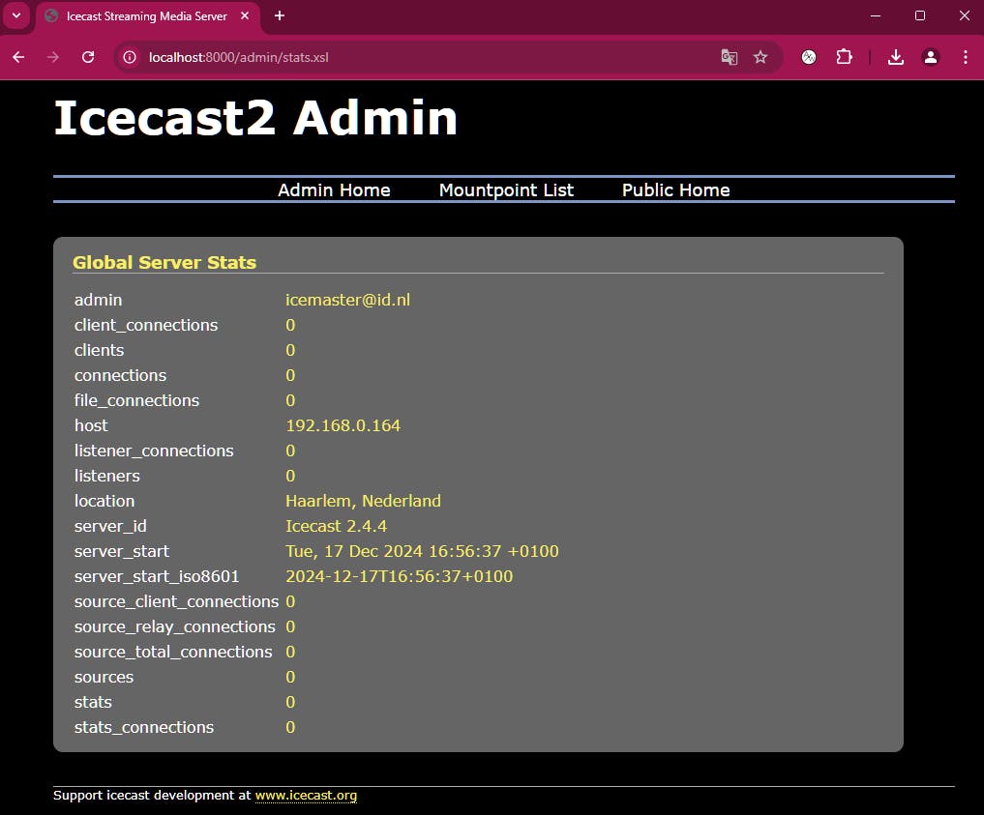Click the sources label
Image resolution: width=984 pixels, height=815 pixels.
tap(104, 677)
